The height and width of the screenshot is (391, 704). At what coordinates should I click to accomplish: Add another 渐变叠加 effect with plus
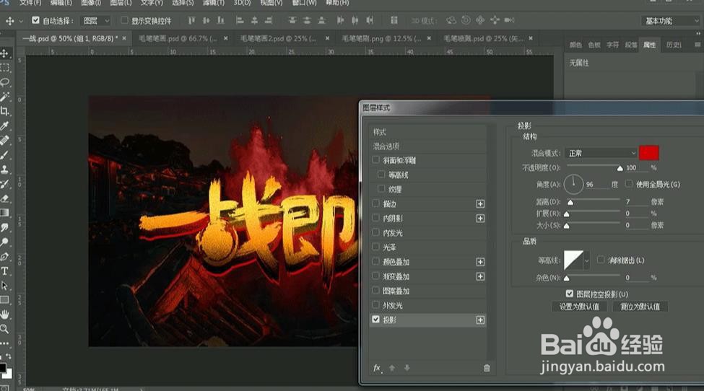(480, 277)
